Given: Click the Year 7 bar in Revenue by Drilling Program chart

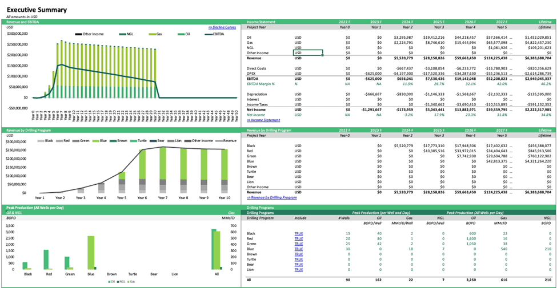Looking at the screenshot, I should tap(162, 171).
